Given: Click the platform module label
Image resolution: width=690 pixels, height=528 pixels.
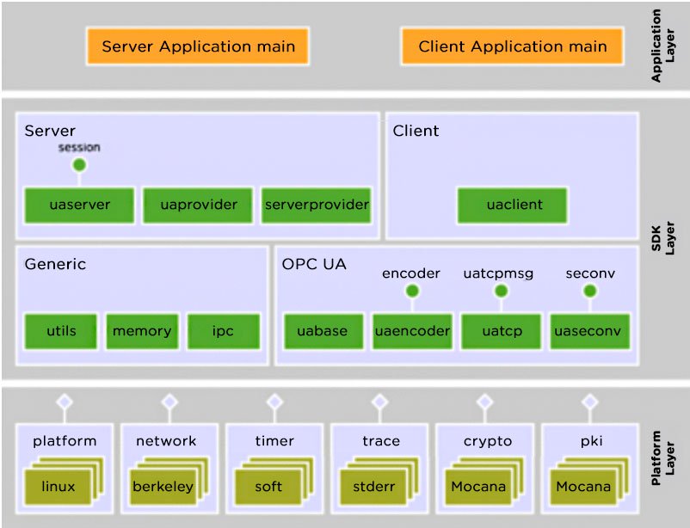Looking at the screenshot, I should tap(65, 441).
